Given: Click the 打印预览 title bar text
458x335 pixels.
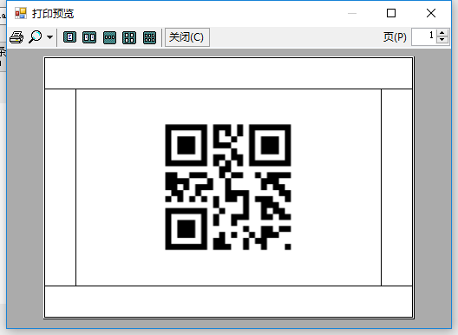Looking at the screenshot, I should point(53,13).
